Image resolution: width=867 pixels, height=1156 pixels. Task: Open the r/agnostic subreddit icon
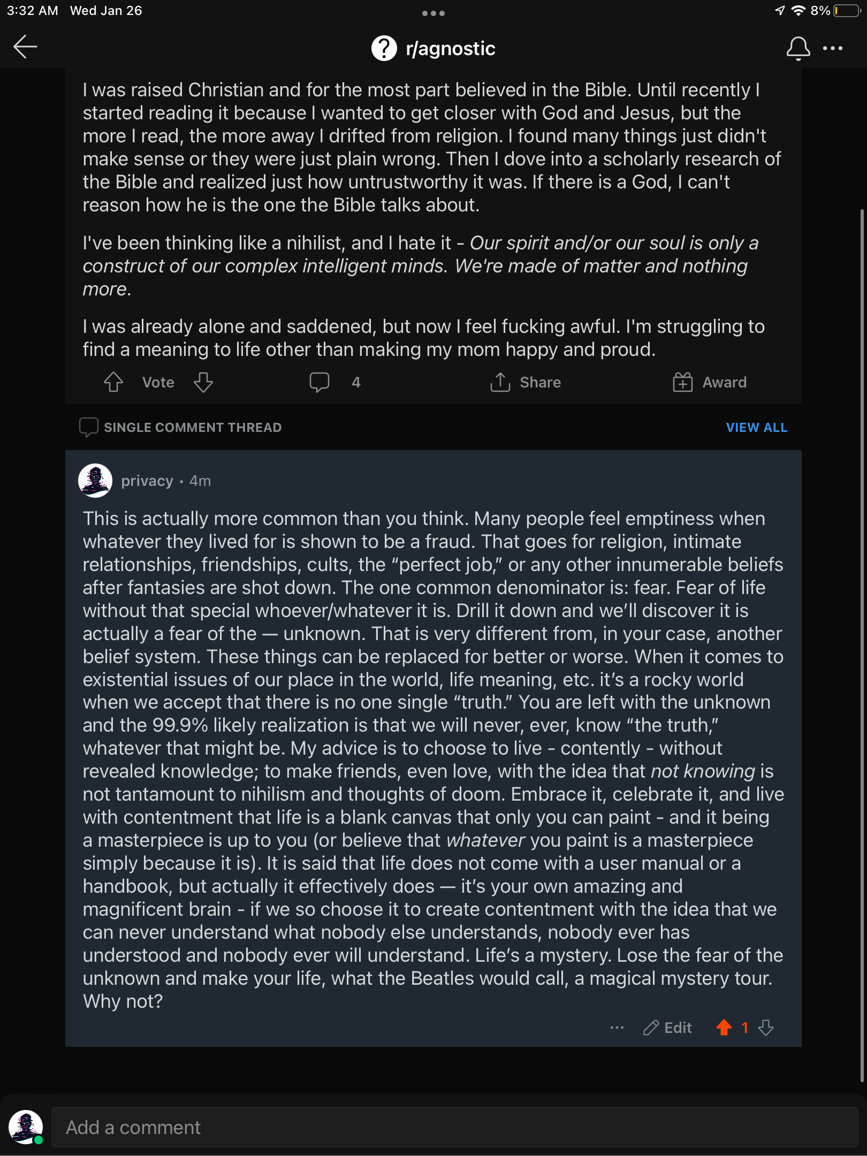[384, 48]
